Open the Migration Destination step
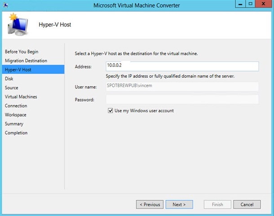 pyautogui.click(x=26, y=61)
